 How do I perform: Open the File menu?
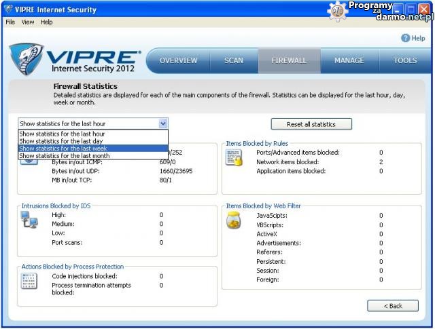[10, 22]
